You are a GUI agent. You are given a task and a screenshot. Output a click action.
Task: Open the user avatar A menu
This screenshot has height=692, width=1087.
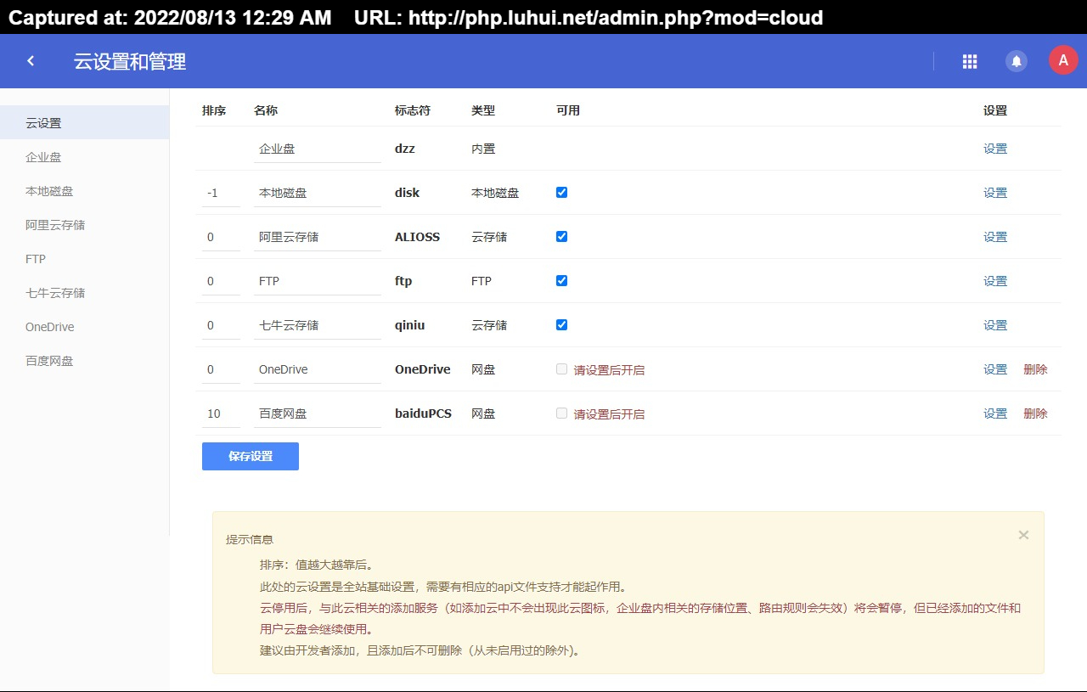(x=1063, y=61)
